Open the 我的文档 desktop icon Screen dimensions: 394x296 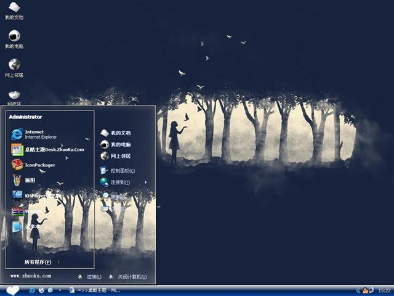(x=14, y=11)
